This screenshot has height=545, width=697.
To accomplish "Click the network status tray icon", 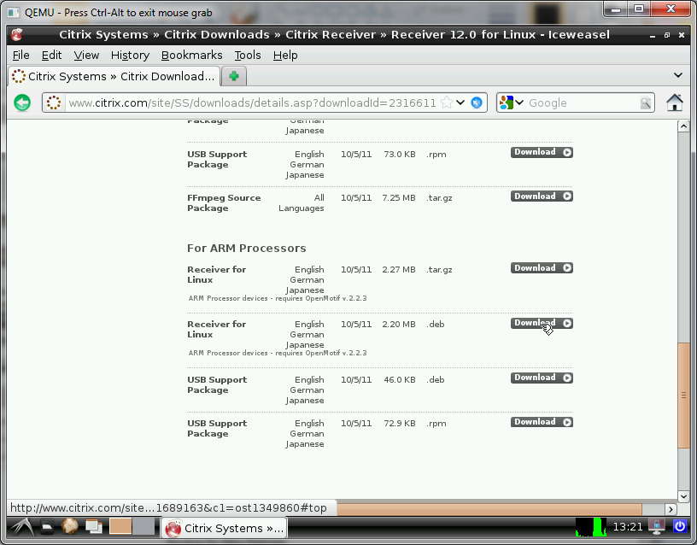I will [656, 527].
